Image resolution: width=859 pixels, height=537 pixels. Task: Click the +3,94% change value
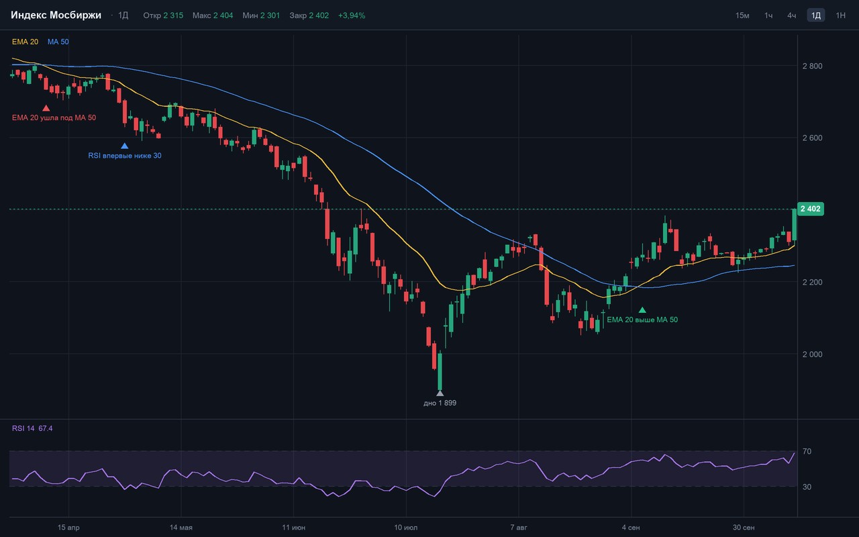[x=352, y=15]
